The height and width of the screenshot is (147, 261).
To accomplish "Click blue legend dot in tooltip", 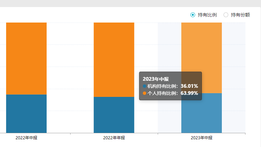I will 145,86.
